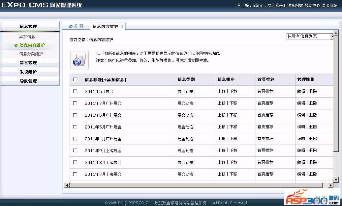Click 上移 for 2011年7月上海展会
The height and width of the screenshot is (206, 342).
pos(221,174)
